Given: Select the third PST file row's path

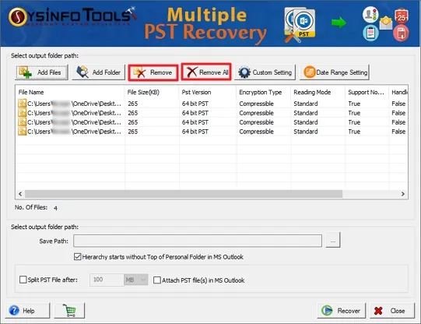Looking at the screenshot, I should click(x=74, y=122).
